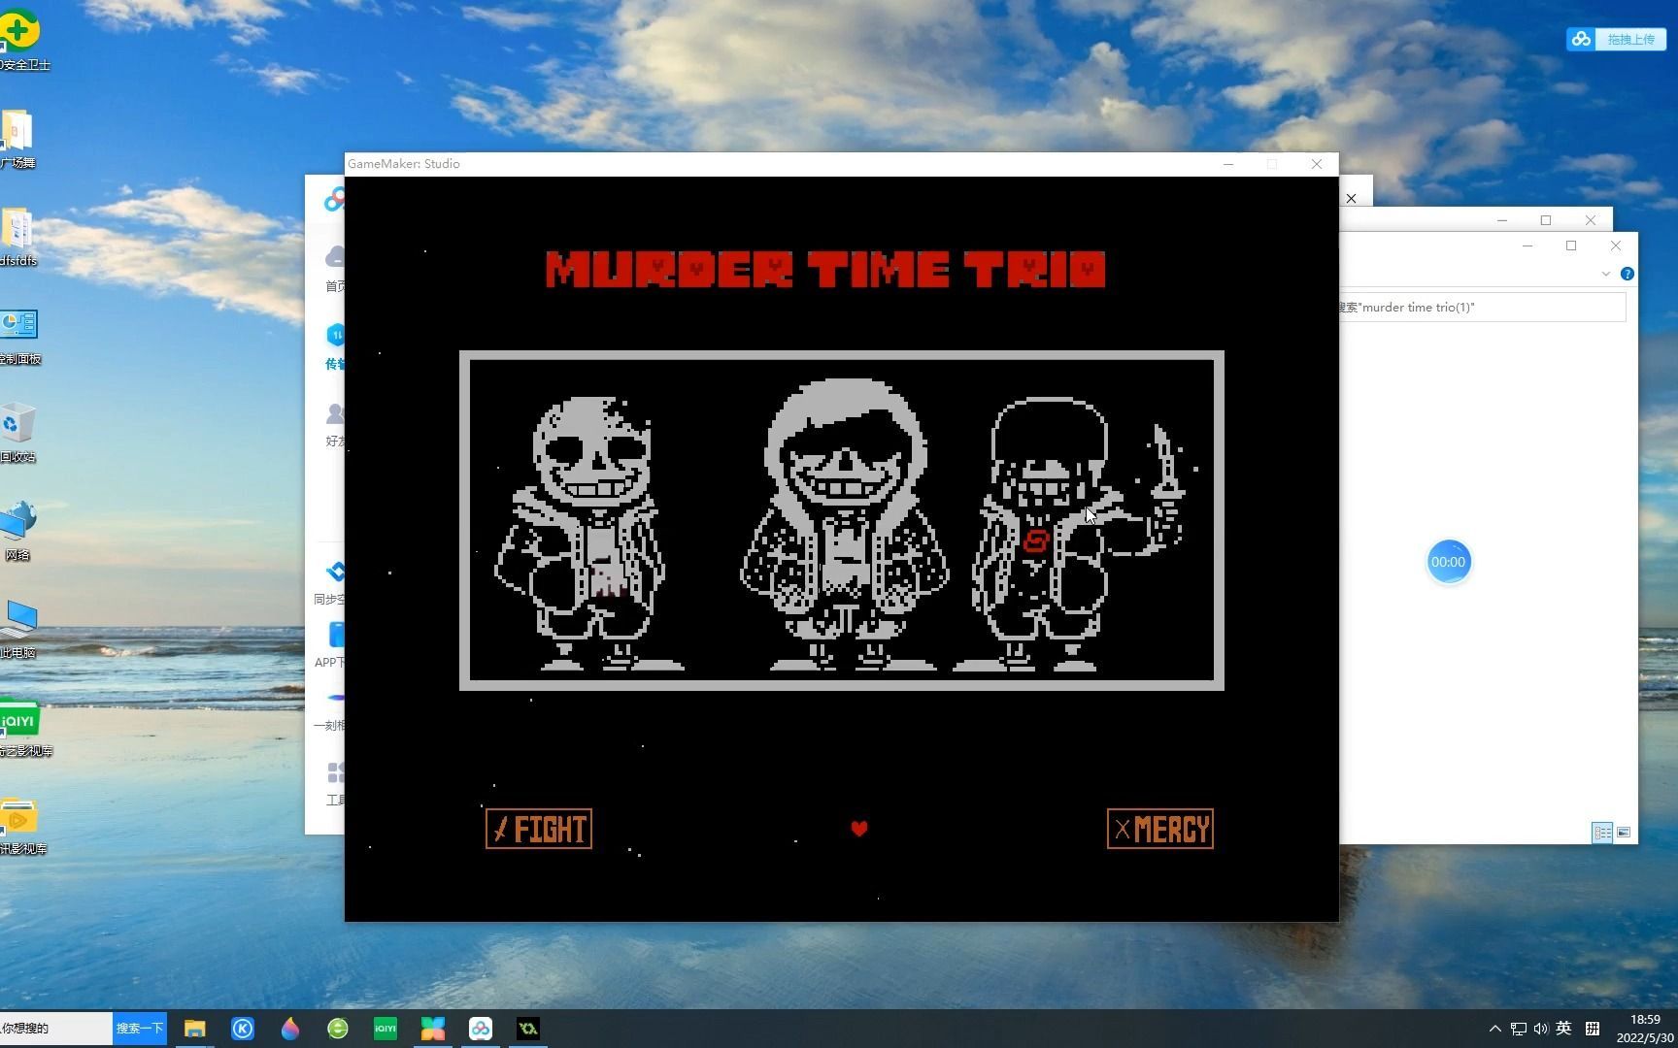Click the taskbar search input field
This screenshot has height=1048, width=1678.
click(x=56, y=1029)
